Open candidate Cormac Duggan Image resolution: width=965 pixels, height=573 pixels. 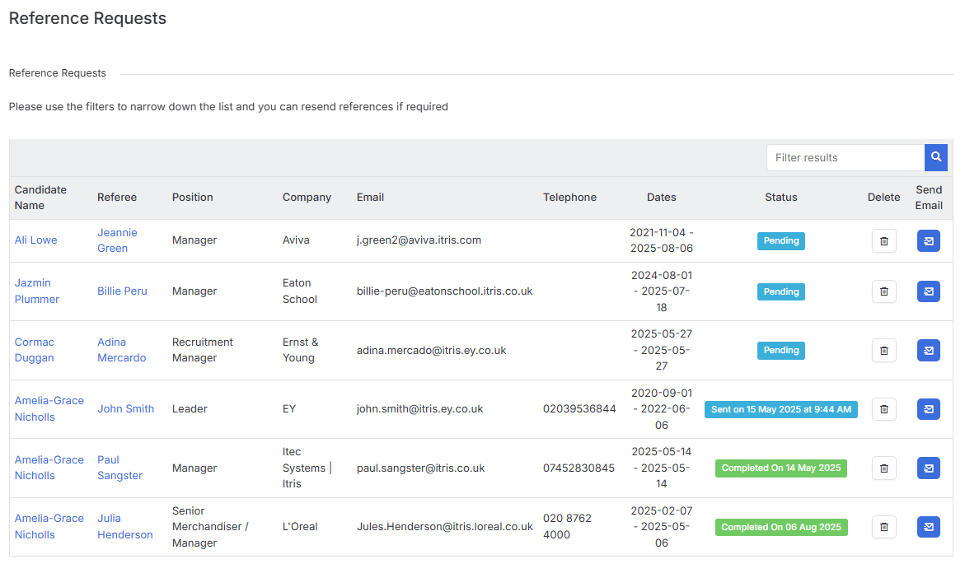35,350
